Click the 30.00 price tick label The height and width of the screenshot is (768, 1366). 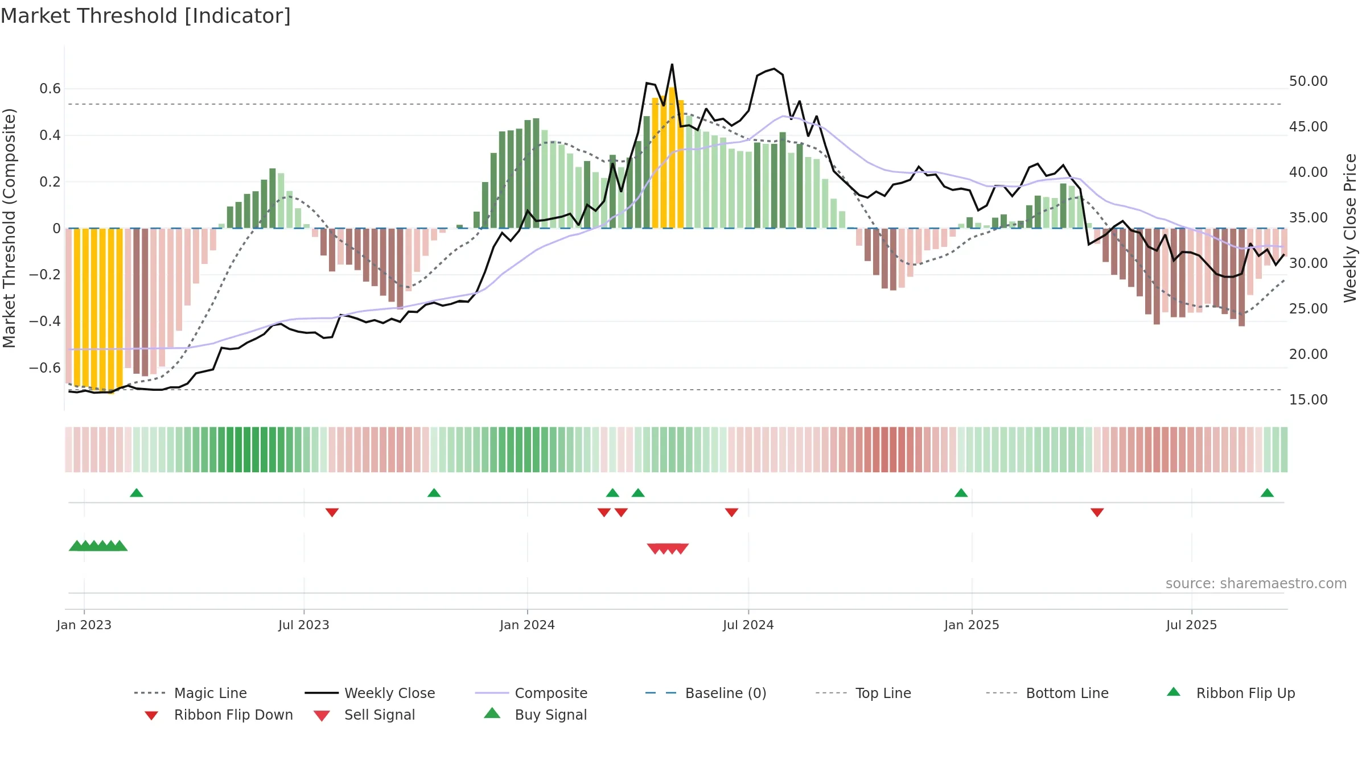(x=1309, y=263)
